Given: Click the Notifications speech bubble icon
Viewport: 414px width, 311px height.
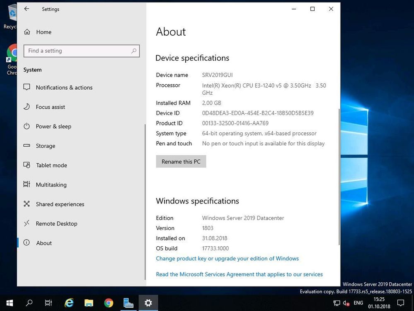Looking at the screenshot, I should (27, 87).
